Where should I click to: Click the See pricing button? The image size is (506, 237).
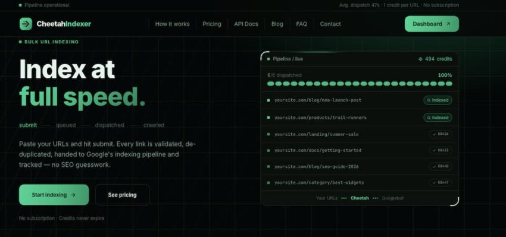(x=122, y=195)
